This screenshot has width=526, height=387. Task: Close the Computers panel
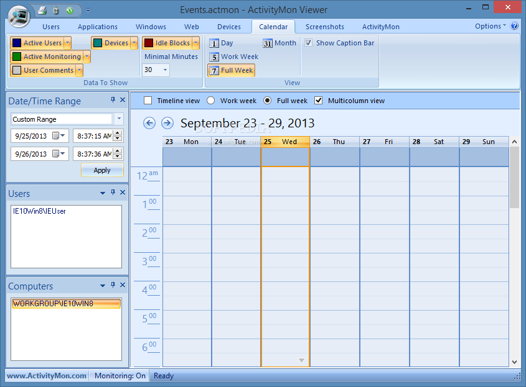tap(123, 285)
